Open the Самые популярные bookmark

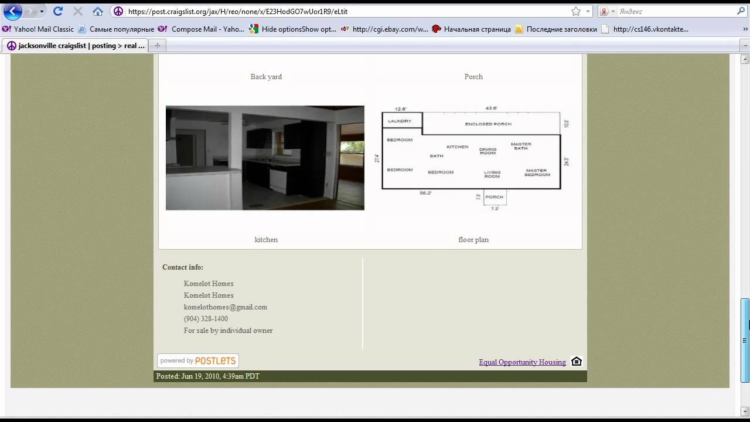[x=116, y=29]
